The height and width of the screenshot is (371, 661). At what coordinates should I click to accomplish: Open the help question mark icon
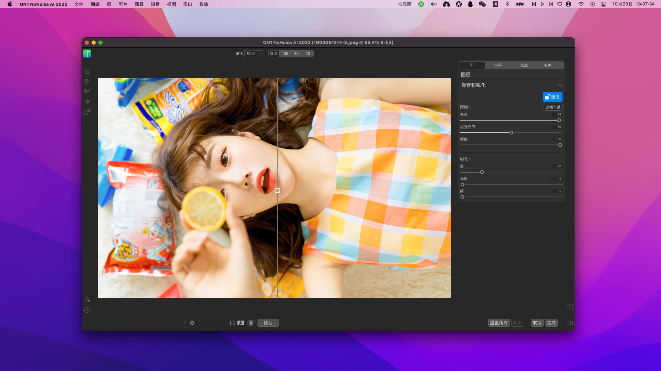[87, 310]
